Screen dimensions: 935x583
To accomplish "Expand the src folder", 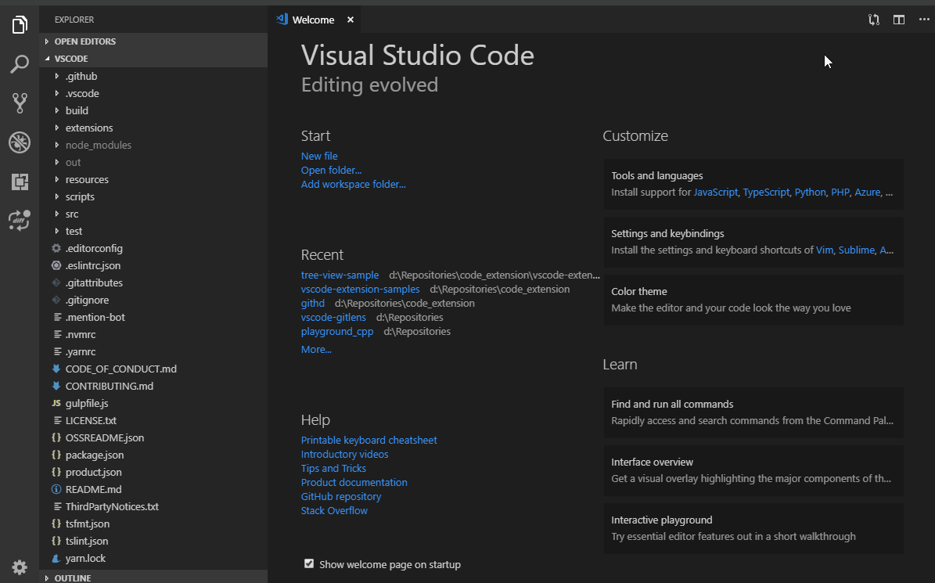I will click(72, 214).
